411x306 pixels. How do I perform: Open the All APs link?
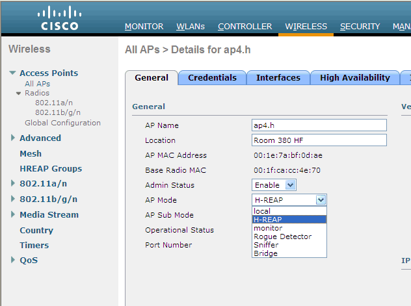[37, 84]
